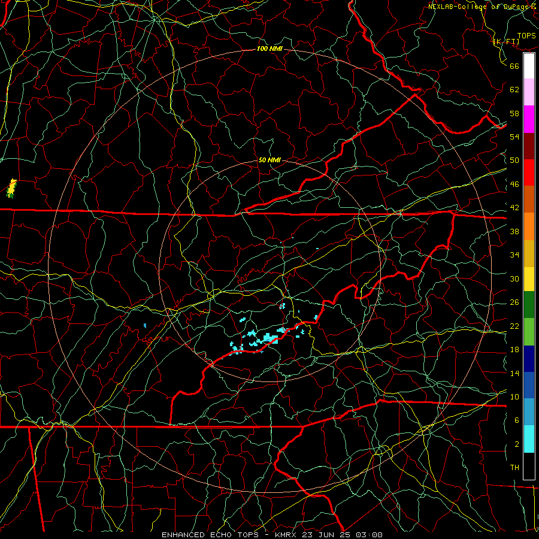Click the navy blue legend swatch

coord(529,359)
